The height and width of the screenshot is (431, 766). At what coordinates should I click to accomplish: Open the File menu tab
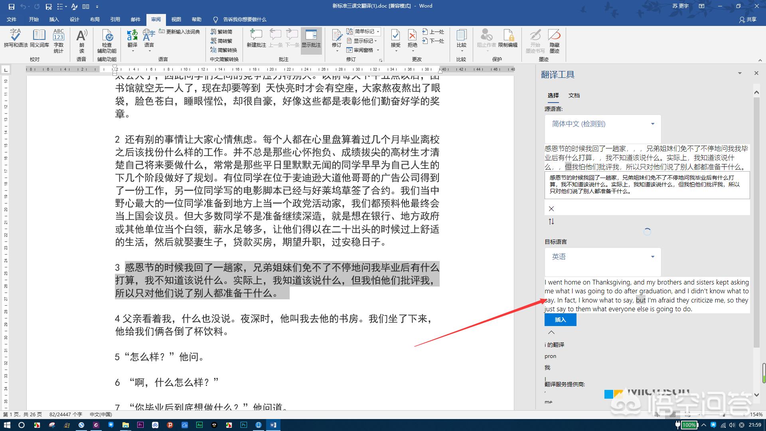click(12, 19)
